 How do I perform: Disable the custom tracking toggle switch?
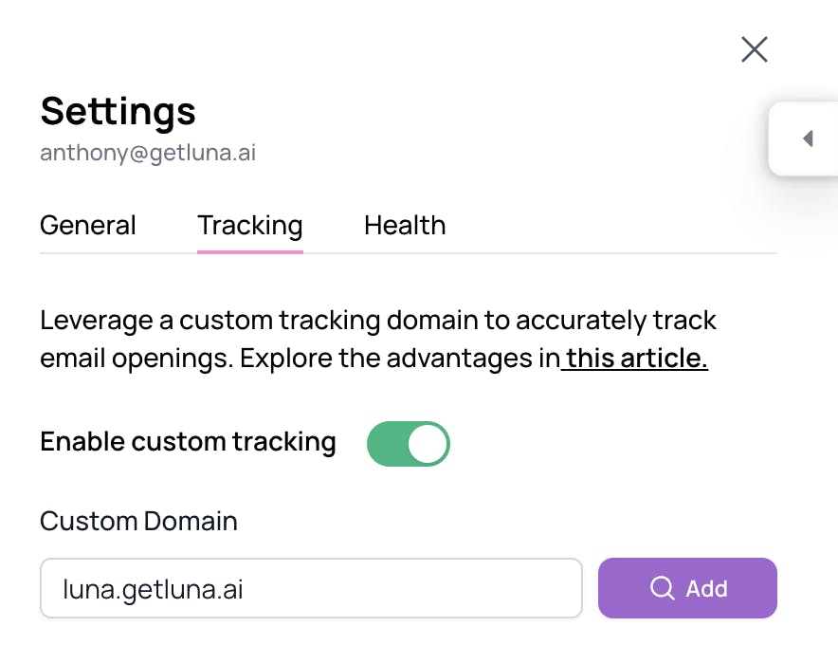409,444
